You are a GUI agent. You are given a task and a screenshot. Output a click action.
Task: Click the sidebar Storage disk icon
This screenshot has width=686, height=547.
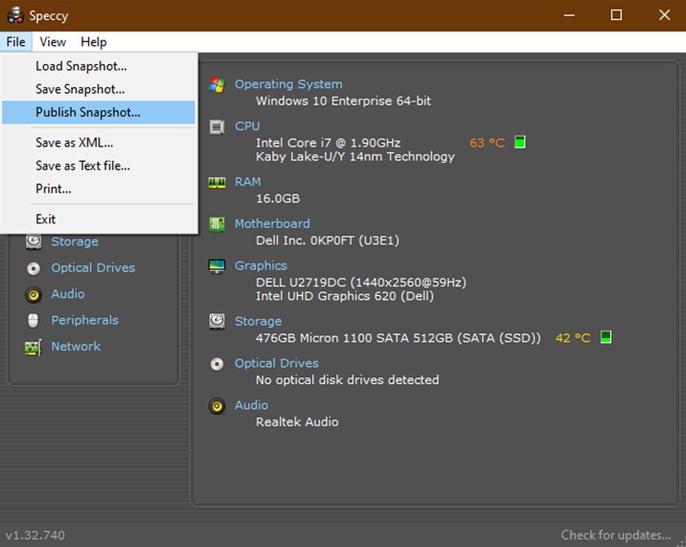click(x=34, y=241)
